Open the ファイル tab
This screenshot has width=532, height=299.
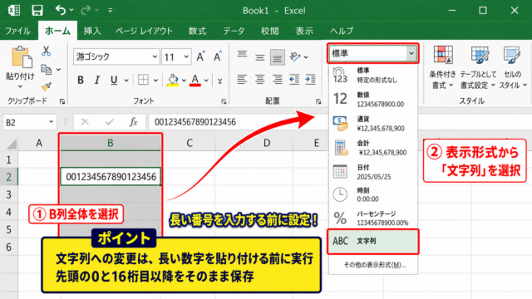(x=17, y=32)
